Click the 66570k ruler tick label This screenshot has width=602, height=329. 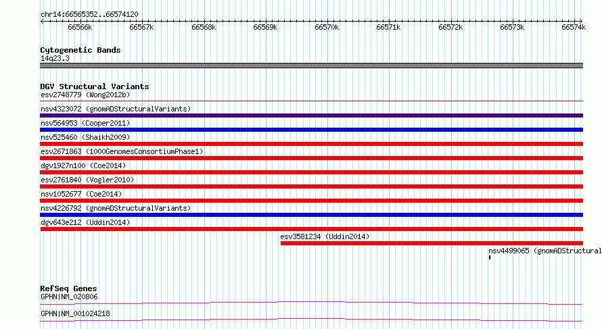pyautogui.click(x=327, y=27)
